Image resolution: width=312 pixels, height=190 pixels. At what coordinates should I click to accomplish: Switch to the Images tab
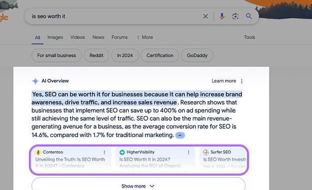55,37
